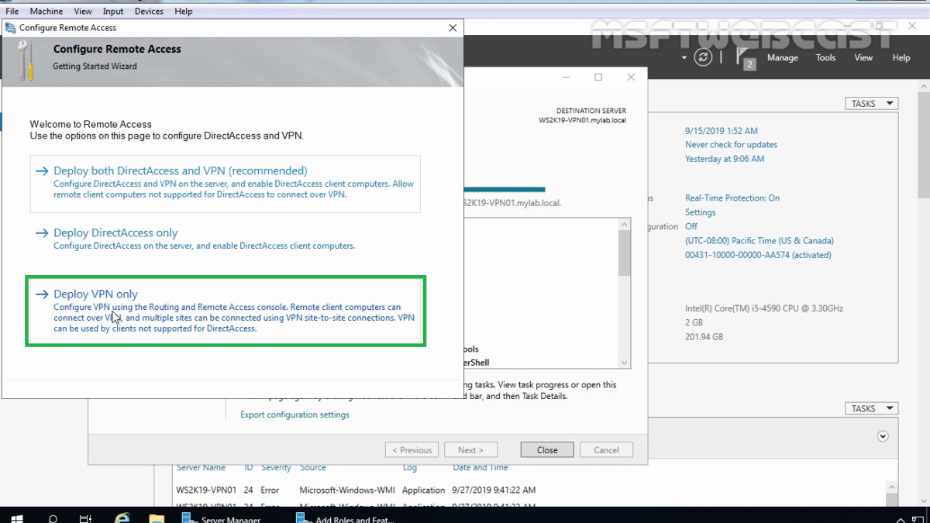Click Close button in Add Roles wizard
Image resolution: width=930 pixels, height=523 pixels.
point(547,450)
